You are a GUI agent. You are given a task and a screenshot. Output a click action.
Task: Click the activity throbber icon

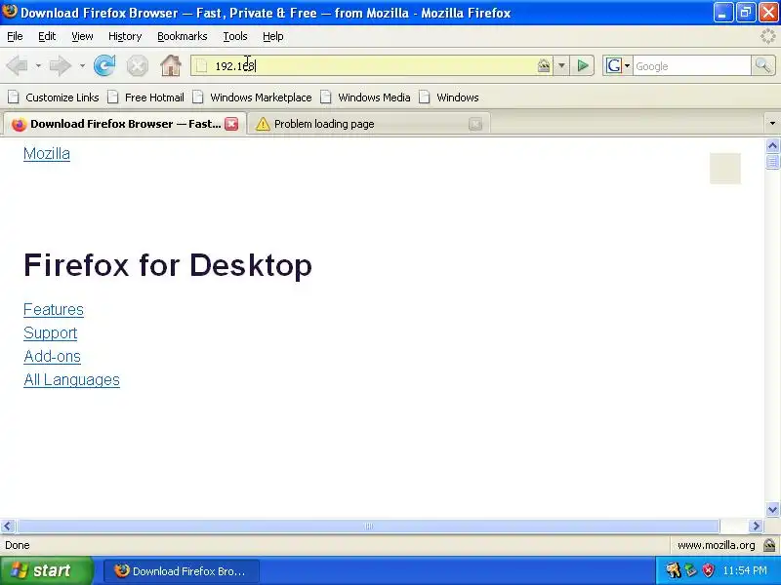pos(768,36)
